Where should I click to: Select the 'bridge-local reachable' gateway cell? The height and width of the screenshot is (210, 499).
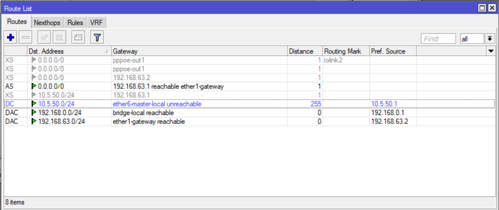tap(199, 113)
